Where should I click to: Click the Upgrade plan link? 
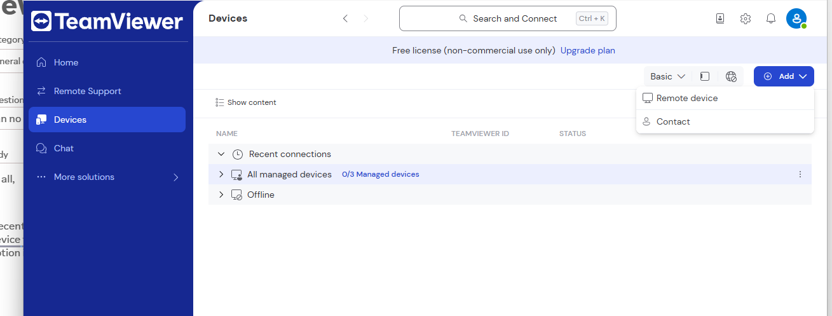587,50
